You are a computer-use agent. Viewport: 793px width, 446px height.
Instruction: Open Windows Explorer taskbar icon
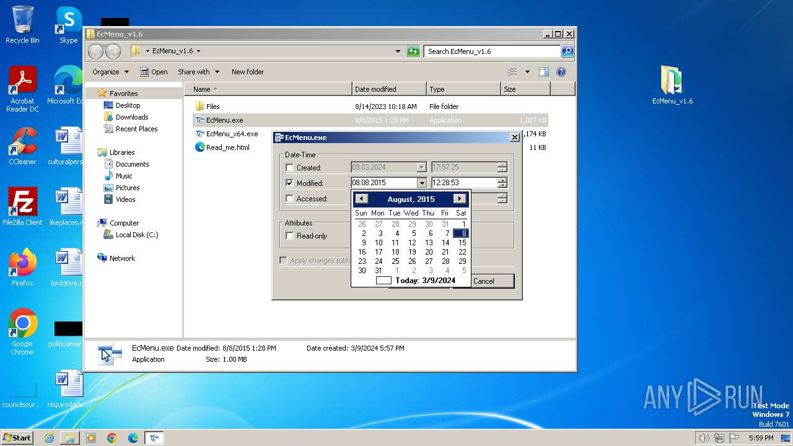coord(70,438)
